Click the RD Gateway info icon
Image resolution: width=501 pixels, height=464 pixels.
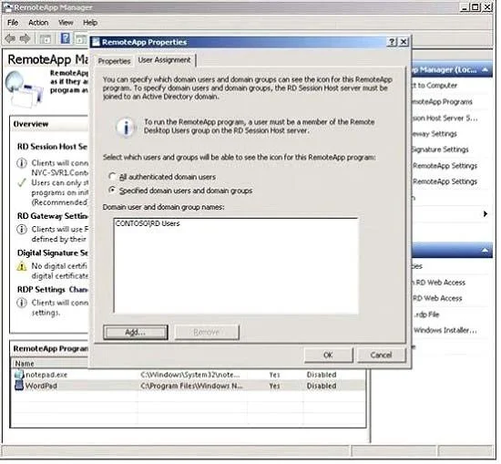[x=22, y=230]
